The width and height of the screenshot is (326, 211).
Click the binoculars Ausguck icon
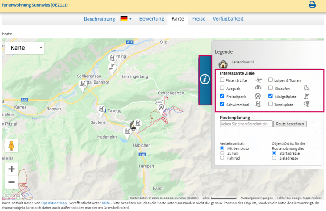258,88
